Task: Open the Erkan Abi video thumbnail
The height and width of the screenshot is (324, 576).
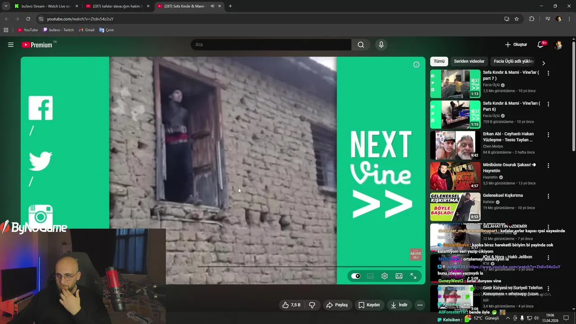Action: pos(455,145)
